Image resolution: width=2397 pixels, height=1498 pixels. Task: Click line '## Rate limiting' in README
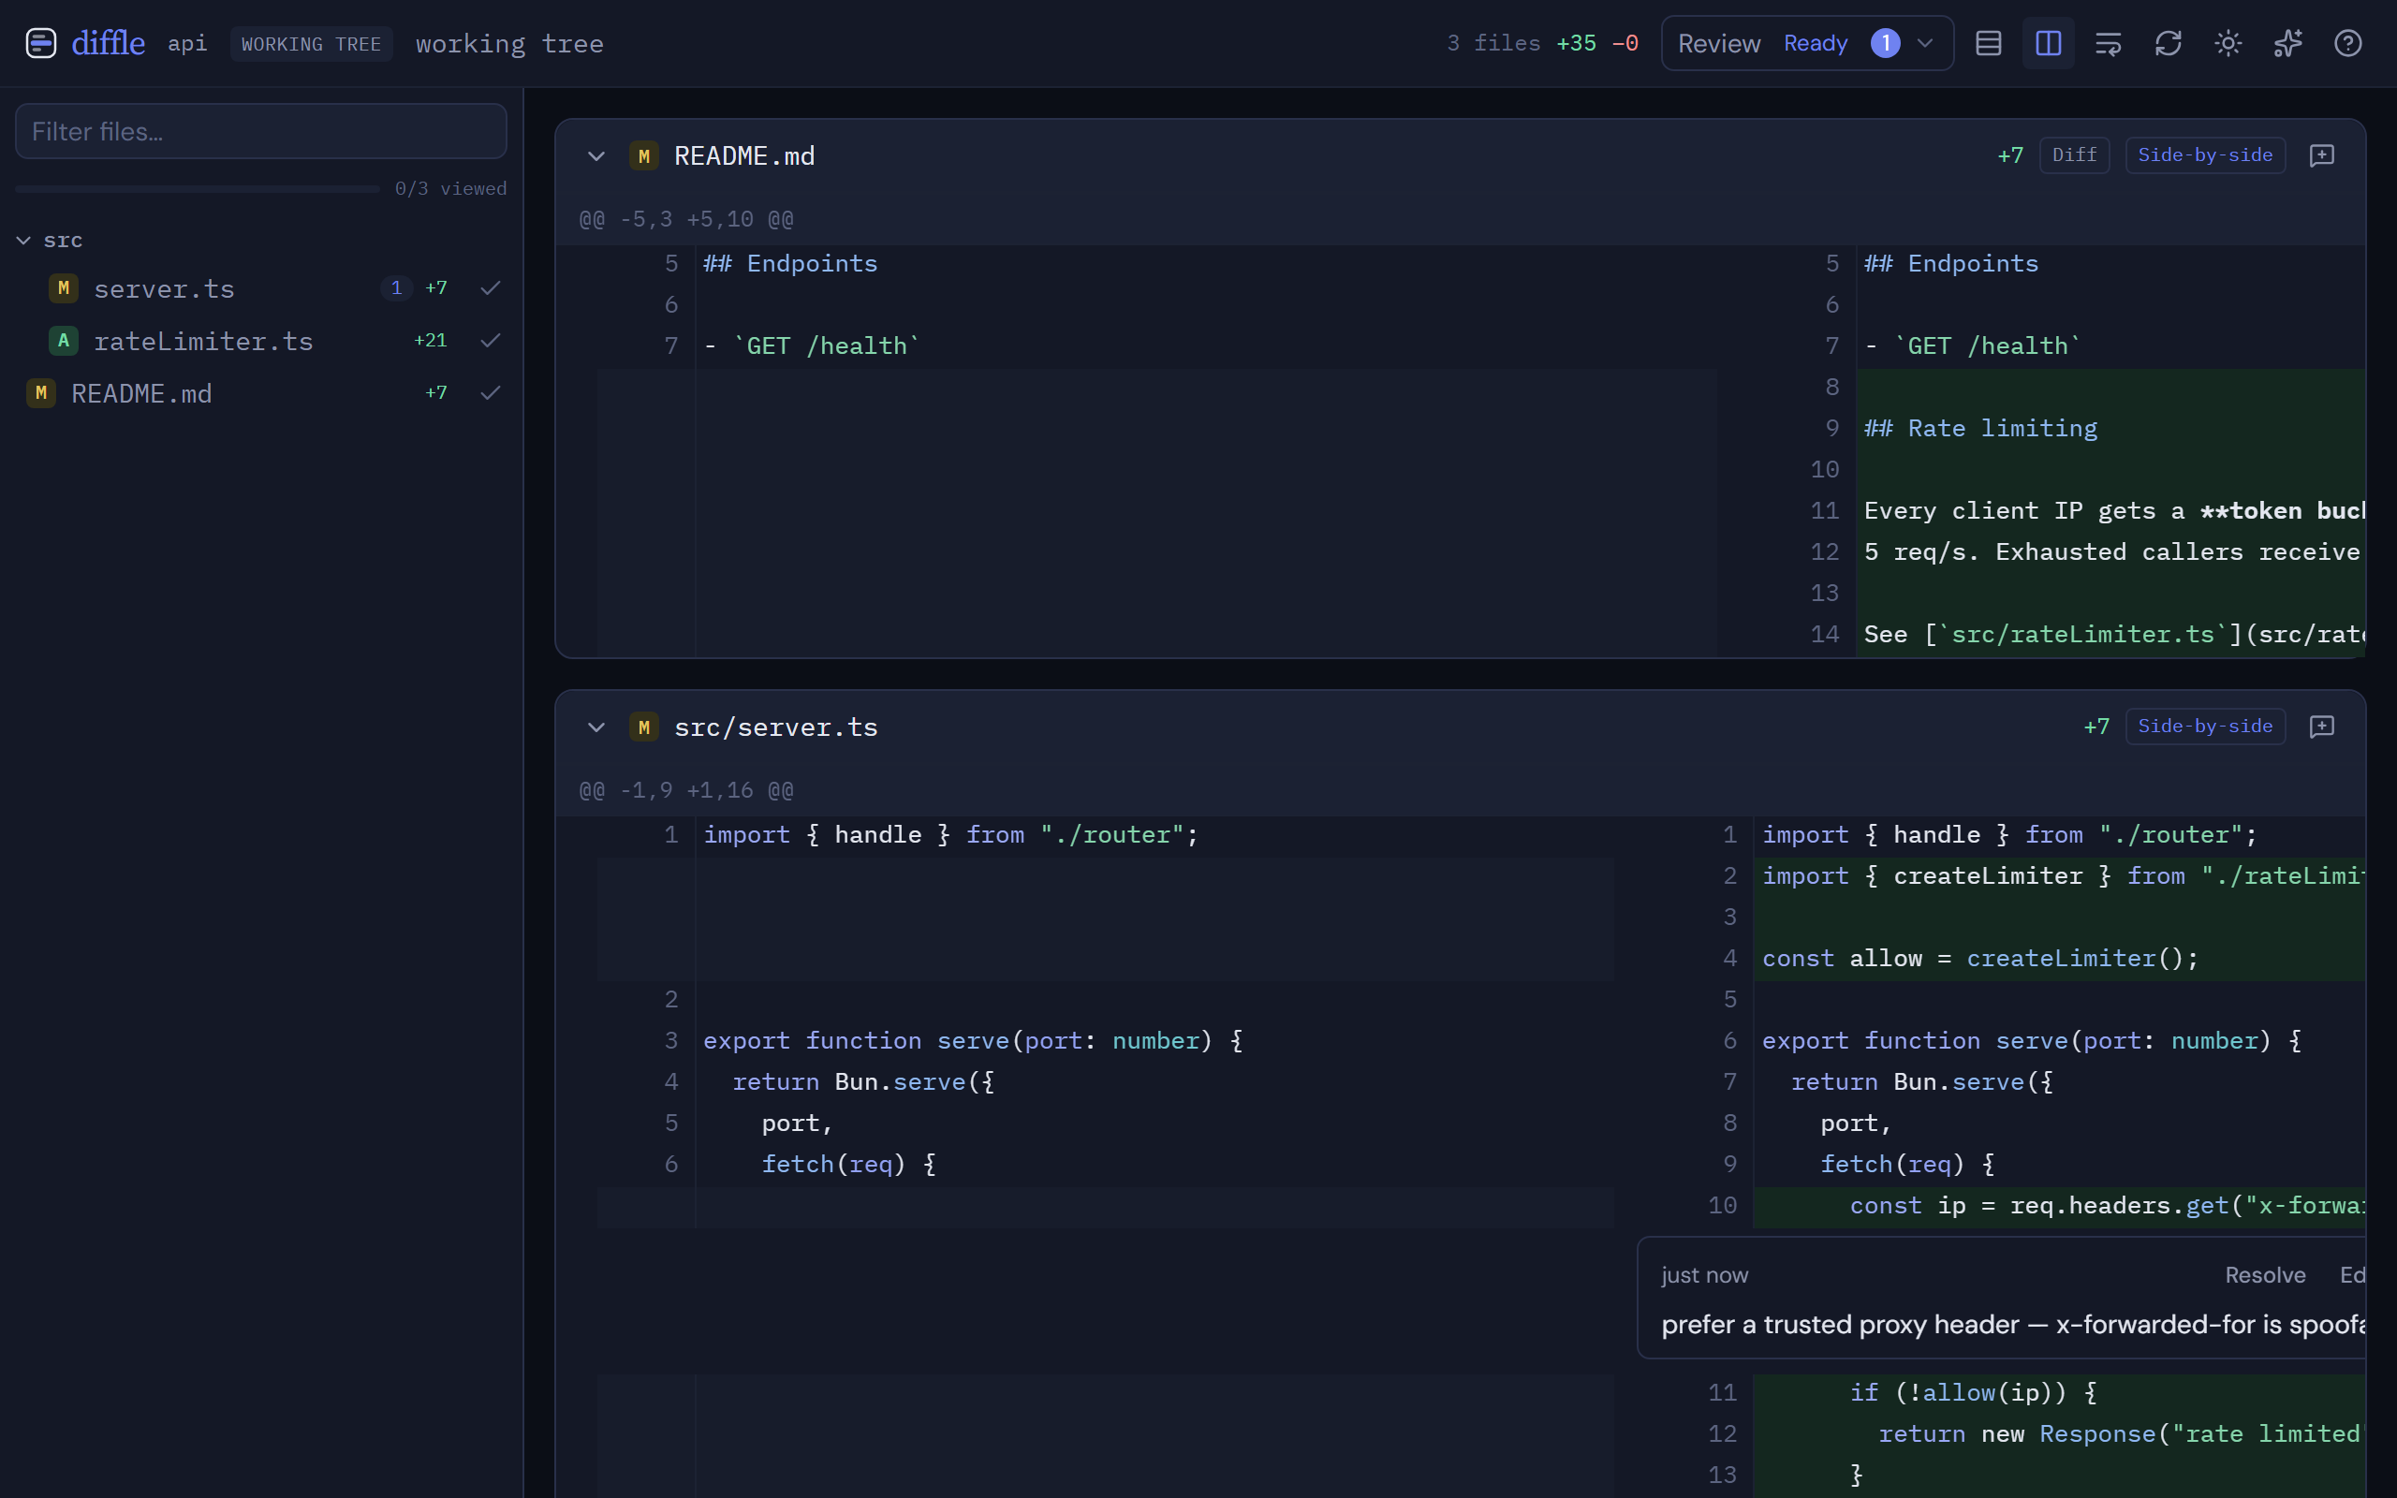[1981, 428]
